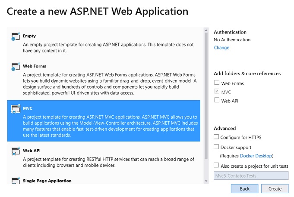Click the MVC template description paragraph
The height and width of the screenshot is (197, 294).
pyautogui.click(x=111, y=126)
